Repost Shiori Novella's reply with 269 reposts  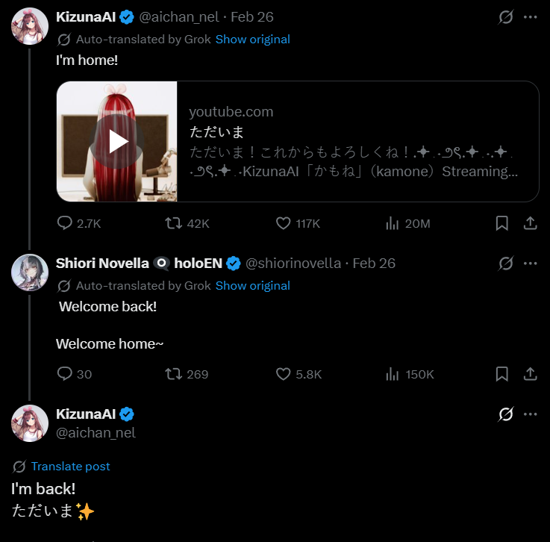[173, 374]
